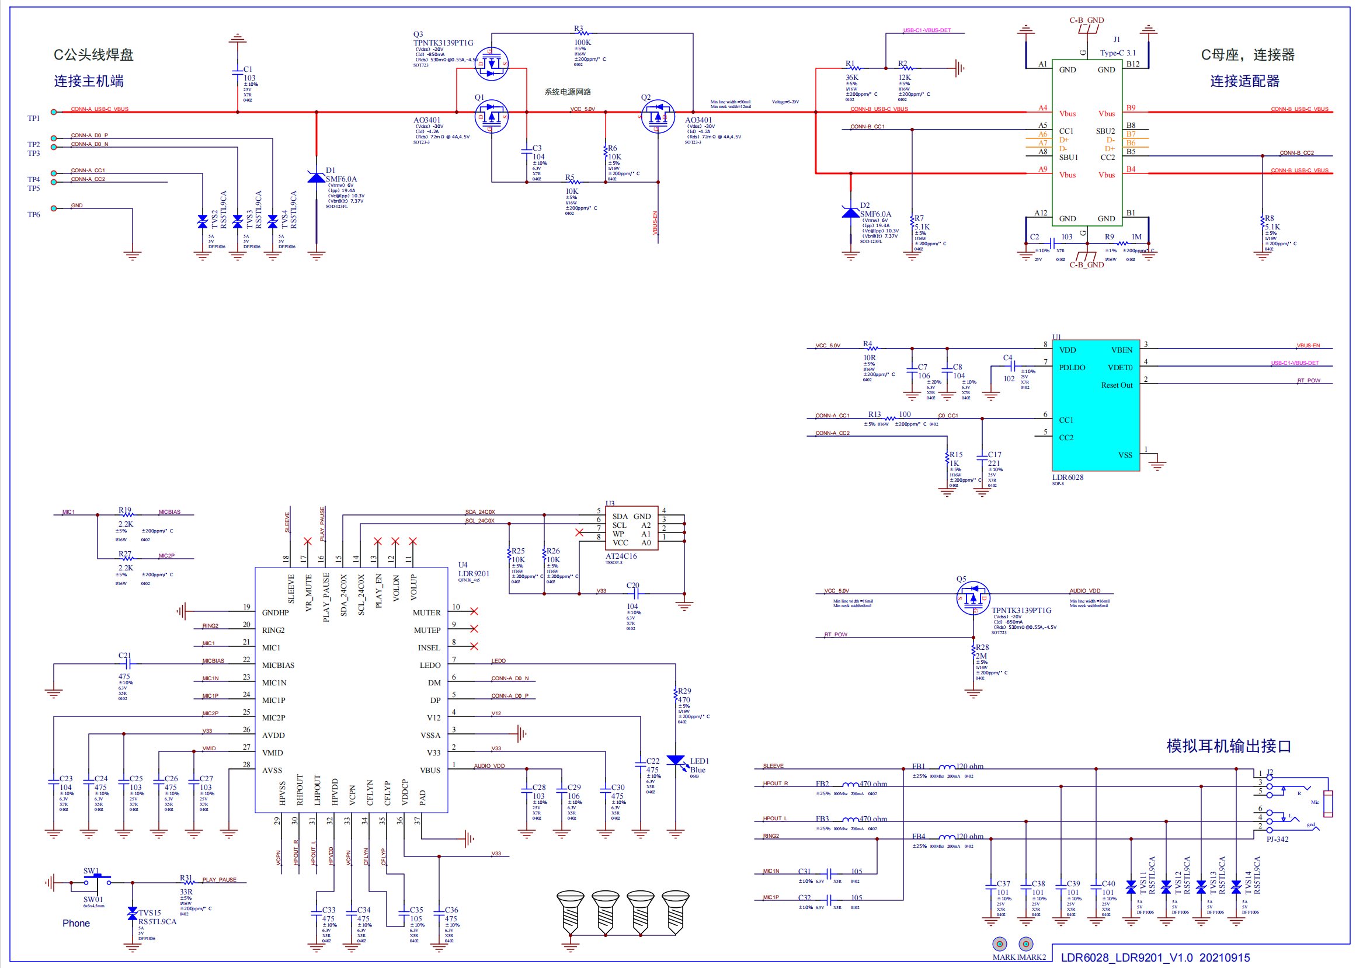Click the 'SBU2' pin name on J1
The width and height of the screenshot is (1356, 968).
click(1105, 131)
